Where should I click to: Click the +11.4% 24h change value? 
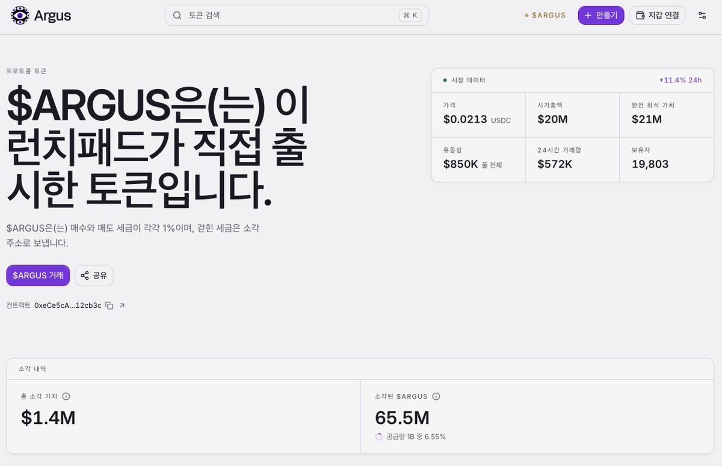point(680,80)
